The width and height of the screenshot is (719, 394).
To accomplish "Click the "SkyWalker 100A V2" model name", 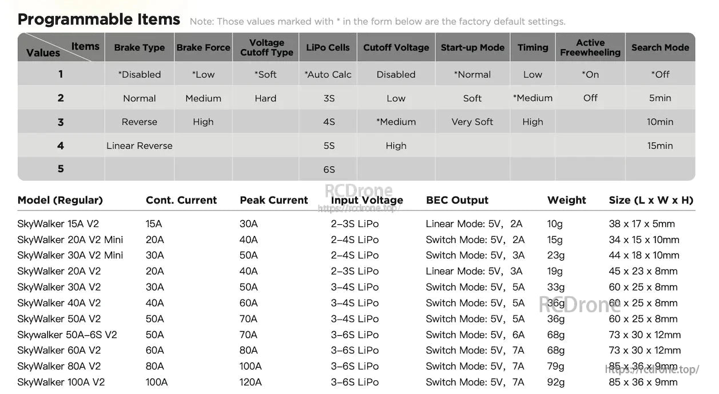I will coord(61,382).
